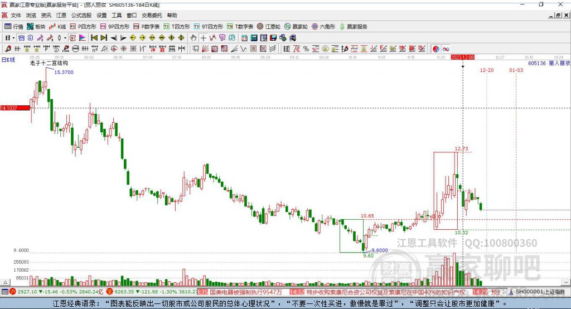Click the 12.73 price annotation

[461, 148]
